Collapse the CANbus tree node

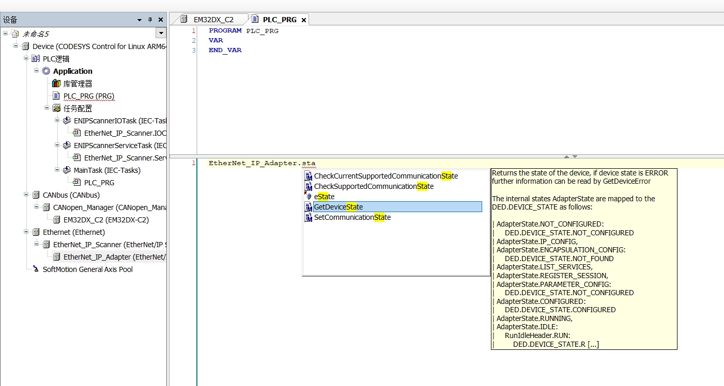pos(26,195)
